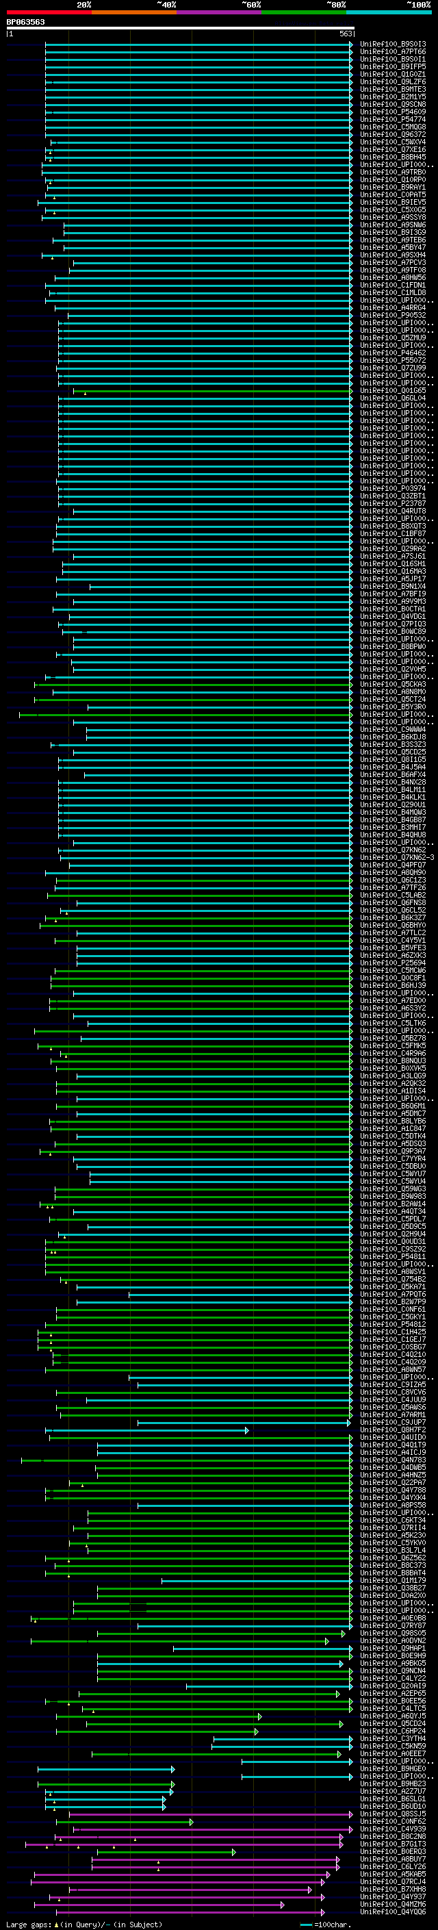Click the Large gaps legend text
The width and height of the screenshot is (438, 1930).
tap(85, 1924)
